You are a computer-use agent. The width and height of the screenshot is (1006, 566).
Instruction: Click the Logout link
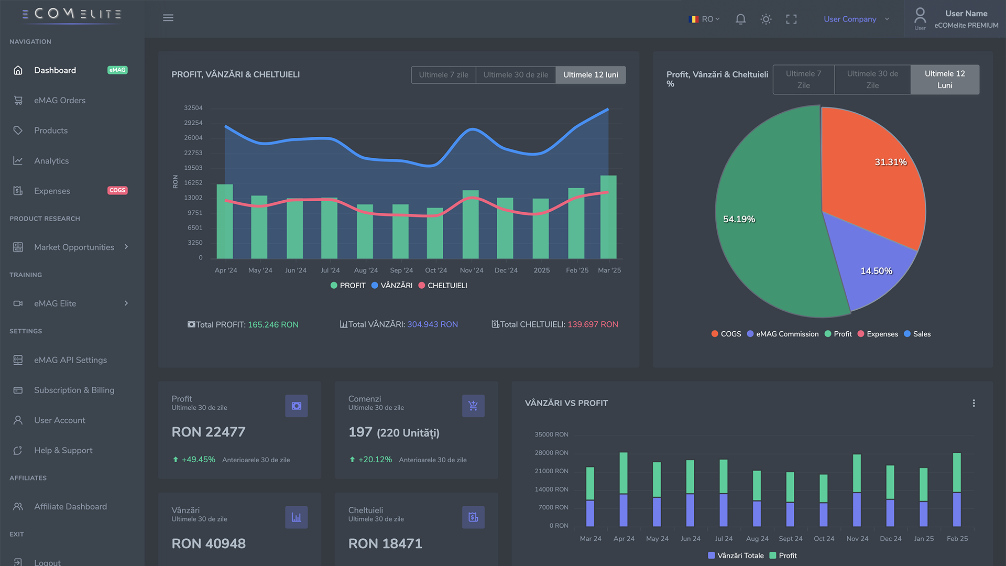pyautogui.click(x=47, y=562)
